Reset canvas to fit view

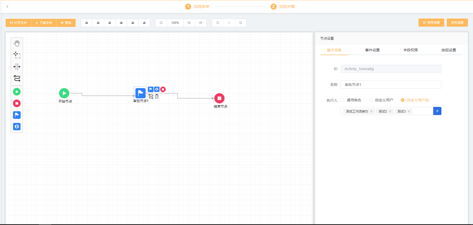(x=201, y=23)
